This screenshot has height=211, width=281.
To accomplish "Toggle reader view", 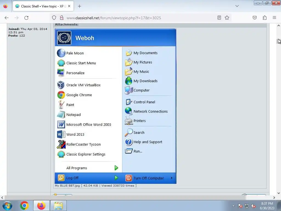I will tap(219, 18).
